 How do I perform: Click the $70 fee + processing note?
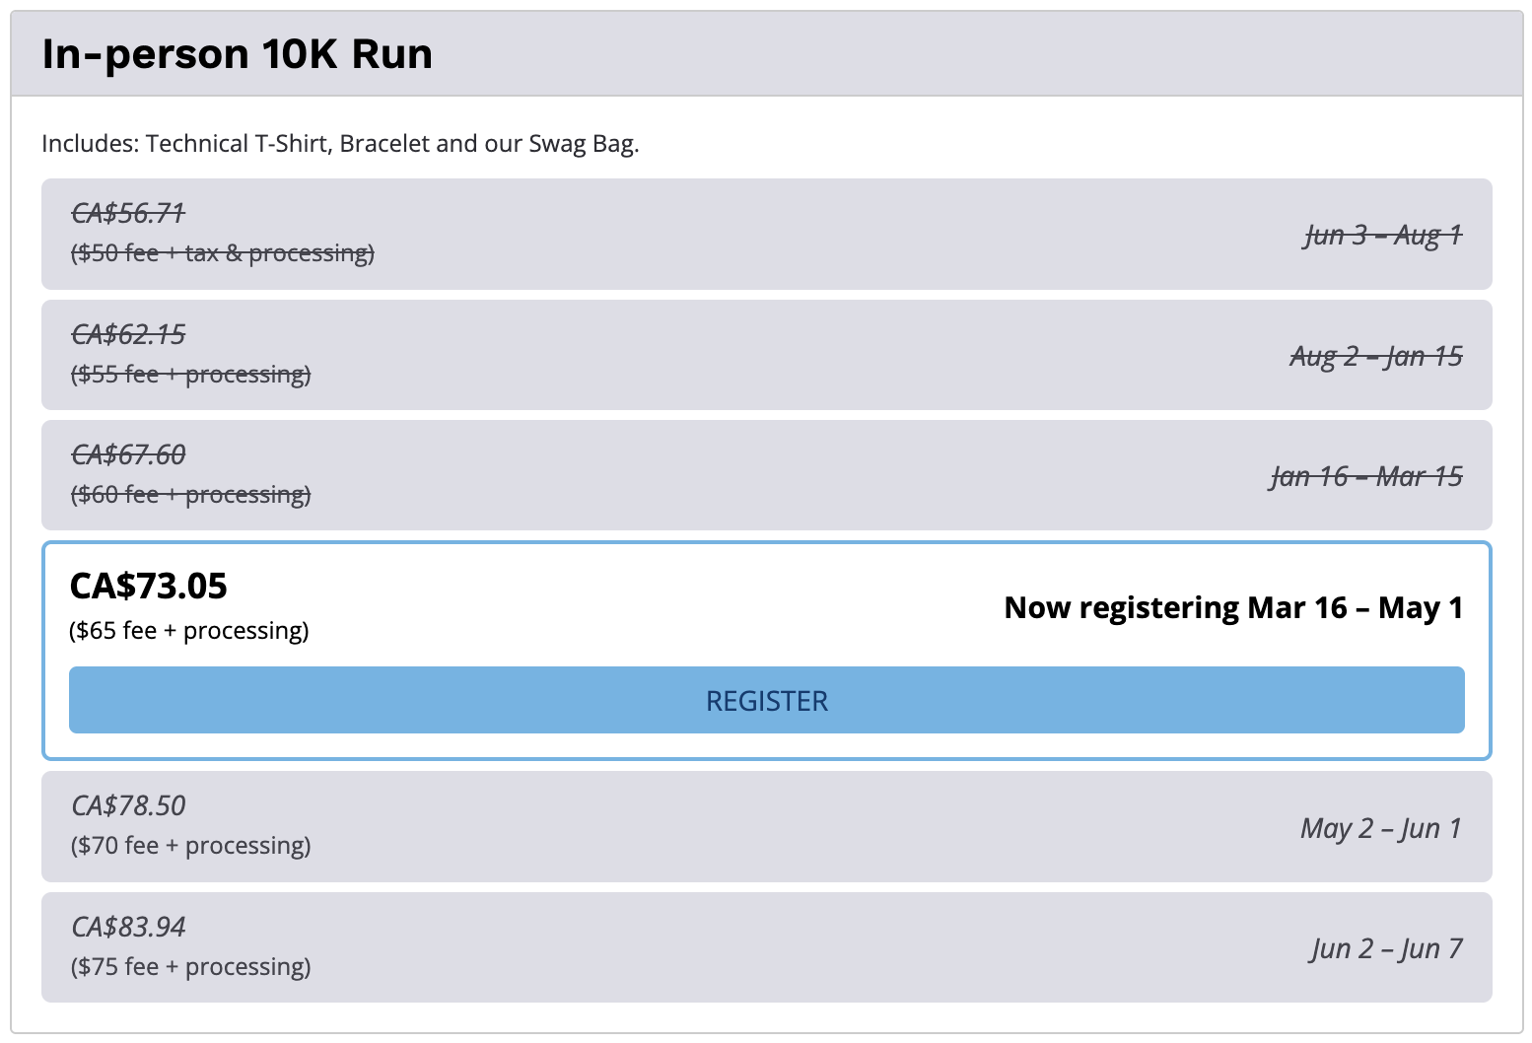tap(191, 846)
